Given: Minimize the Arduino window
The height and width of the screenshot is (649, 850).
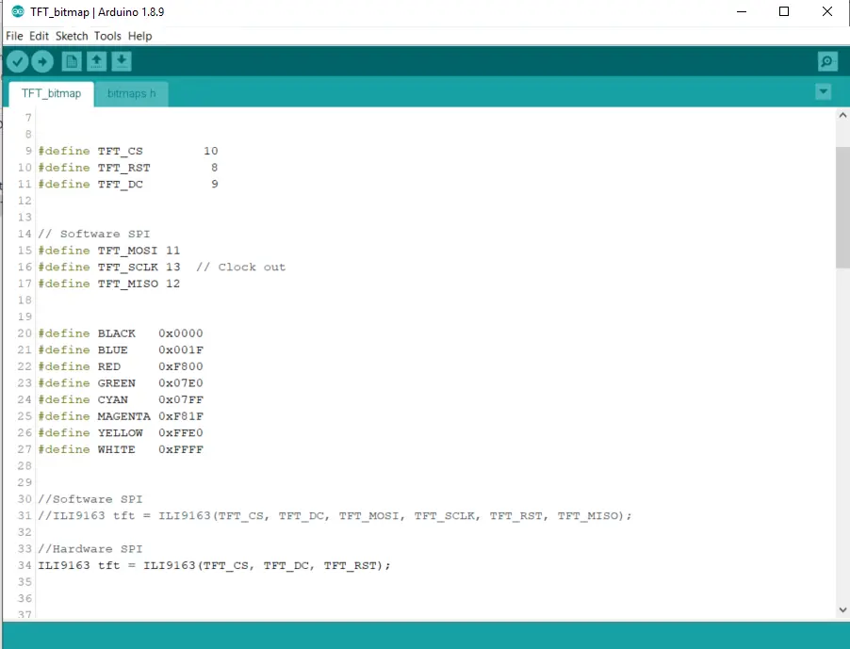Looking at the screenshot, I should click(742, 11).
